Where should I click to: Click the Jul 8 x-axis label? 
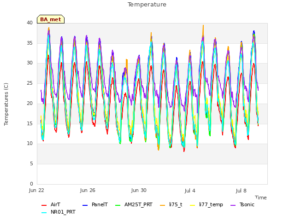(x=241, y=191)
